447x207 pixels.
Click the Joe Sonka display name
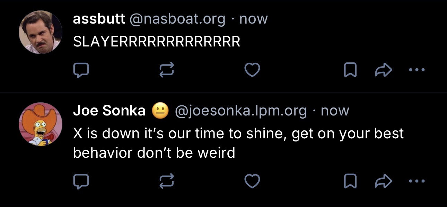click(109, 111)
